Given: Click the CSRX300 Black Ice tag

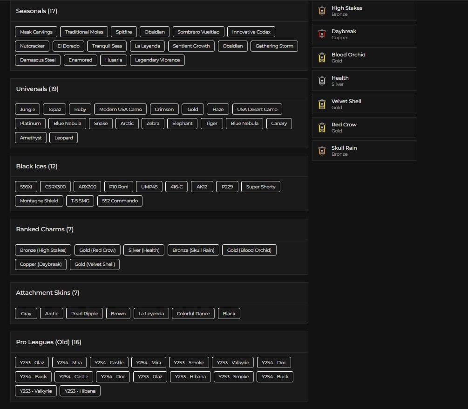Looking at the screenshot, I should point(55,187).
